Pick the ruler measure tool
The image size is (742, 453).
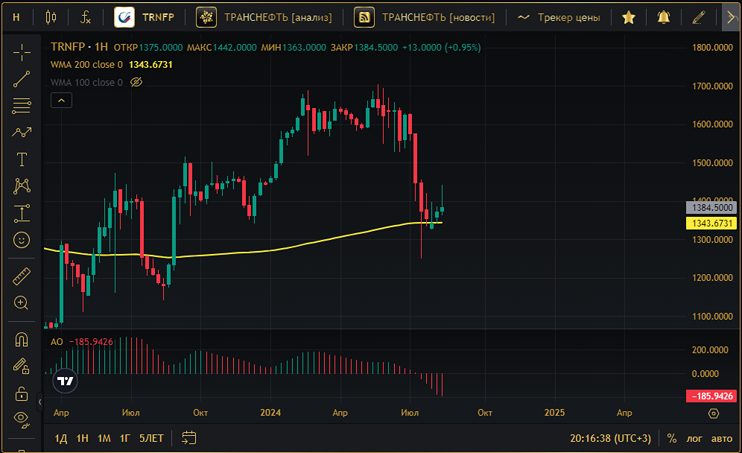[22, 277]
